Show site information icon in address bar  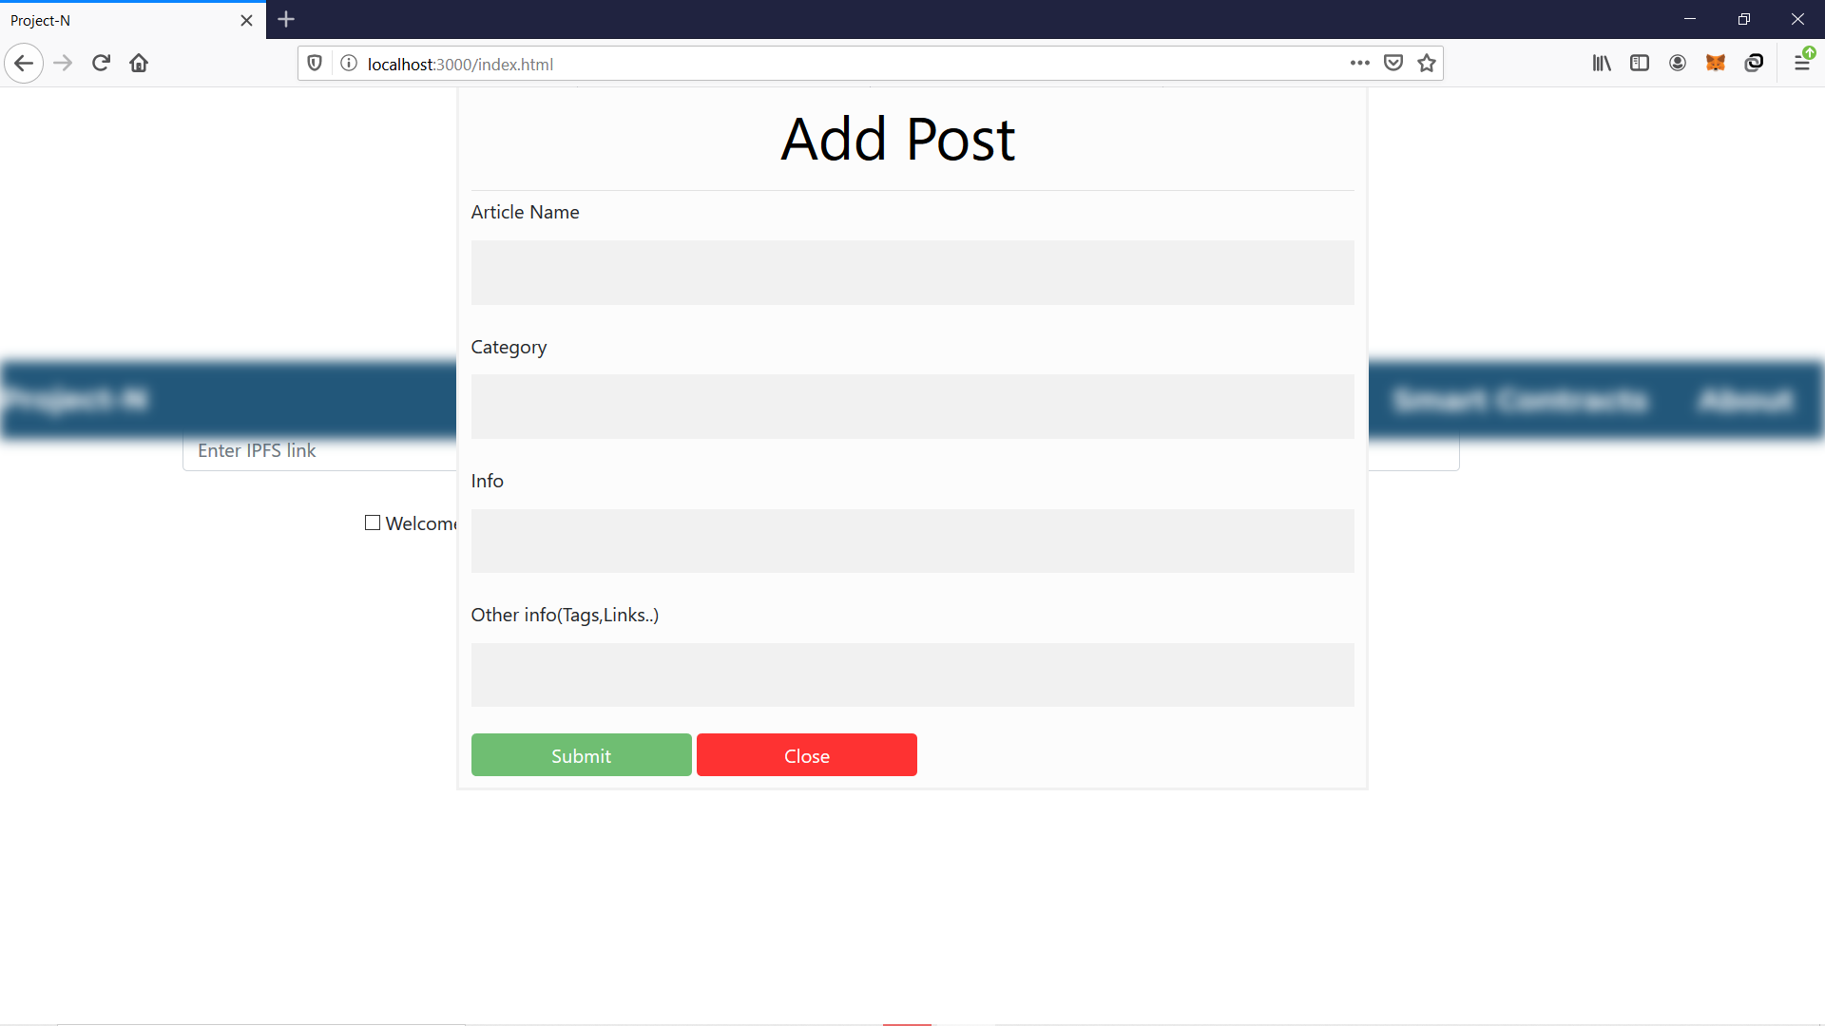(x=349, y=64)
